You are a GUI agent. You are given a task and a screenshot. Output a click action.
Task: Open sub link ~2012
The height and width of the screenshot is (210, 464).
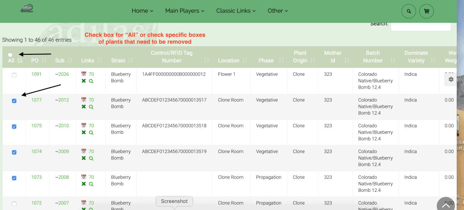click(x=62, y=100)
